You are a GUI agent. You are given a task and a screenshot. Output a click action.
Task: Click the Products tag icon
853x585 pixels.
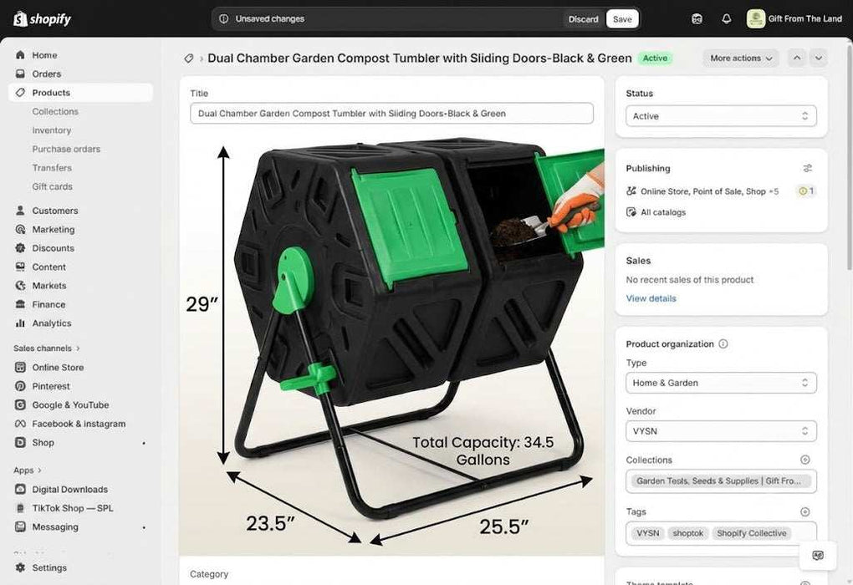[20, 93]
